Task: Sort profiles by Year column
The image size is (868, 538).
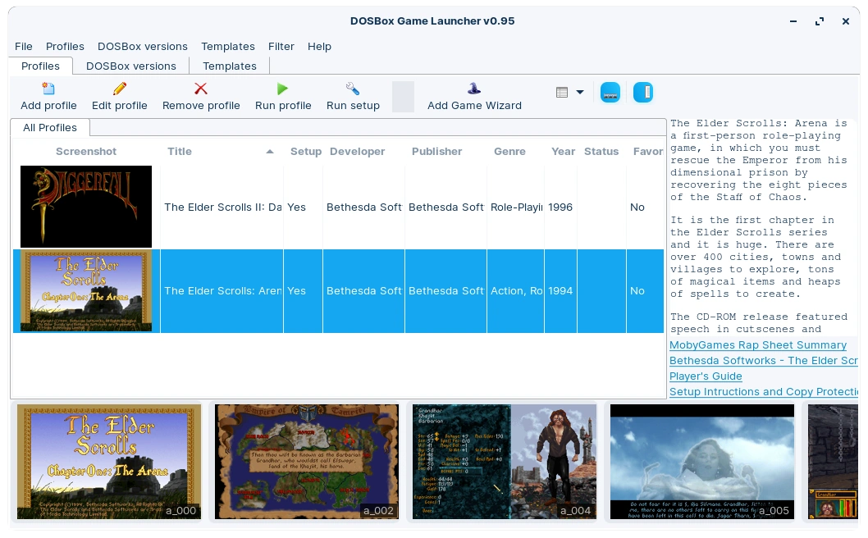Action: [563, 152]
